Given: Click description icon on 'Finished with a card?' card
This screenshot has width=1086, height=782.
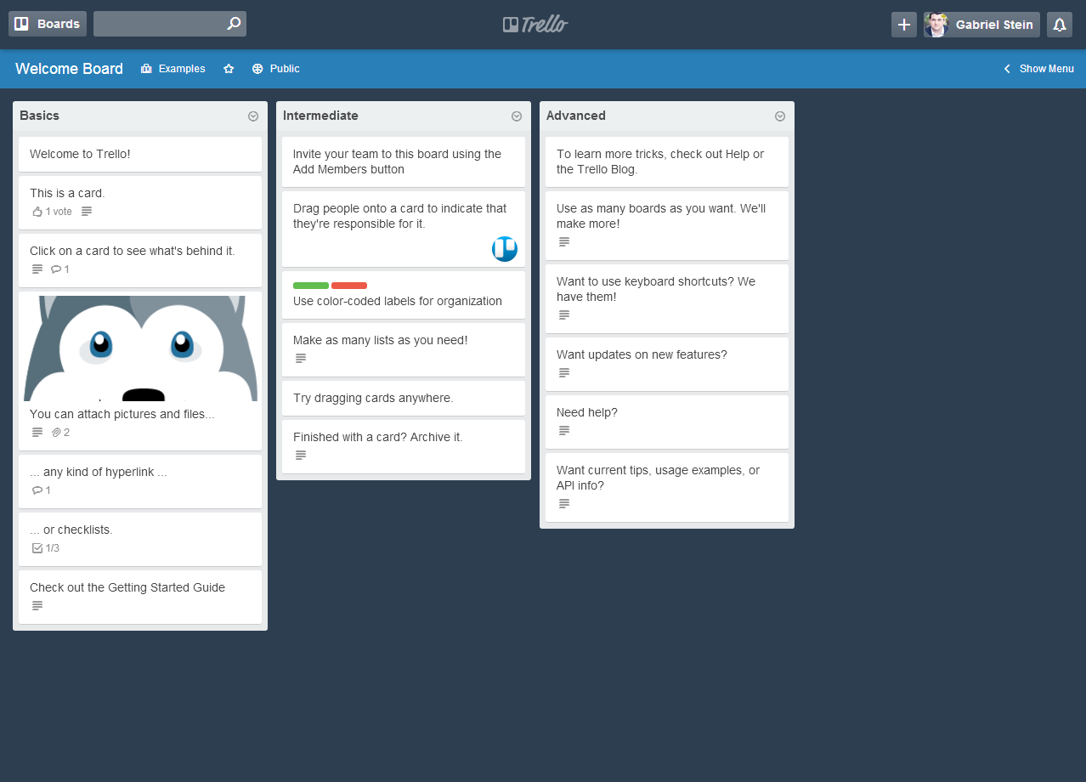Looking at the screenshot, I should coord(301,456).
